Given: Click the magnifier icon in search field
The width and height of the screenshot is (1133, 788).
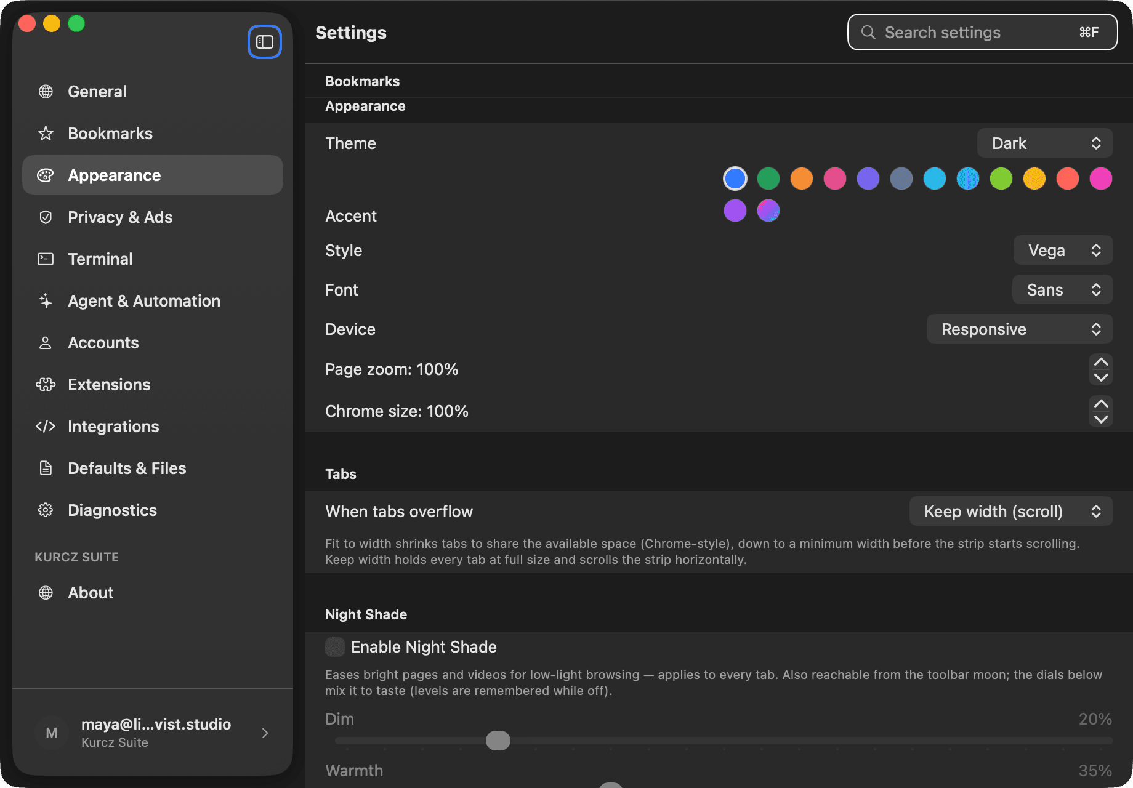Looking at the screenshot, I should click(868, 32).
